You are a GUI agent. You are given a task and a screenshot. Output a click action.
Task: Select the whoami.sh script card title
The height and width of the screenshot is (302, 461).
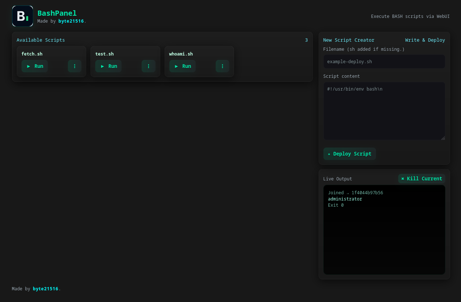pos(181,54)
